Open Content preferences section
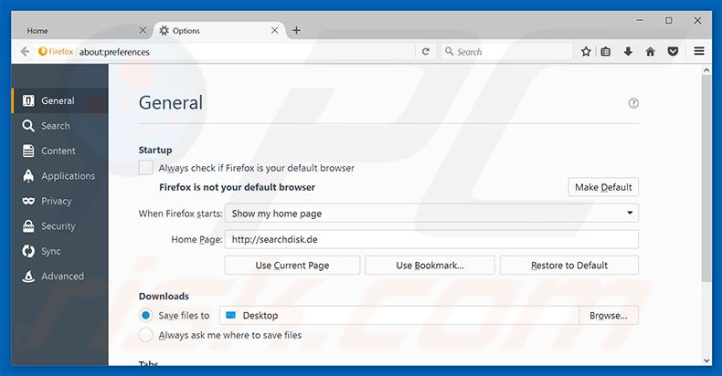 [59, 151]
